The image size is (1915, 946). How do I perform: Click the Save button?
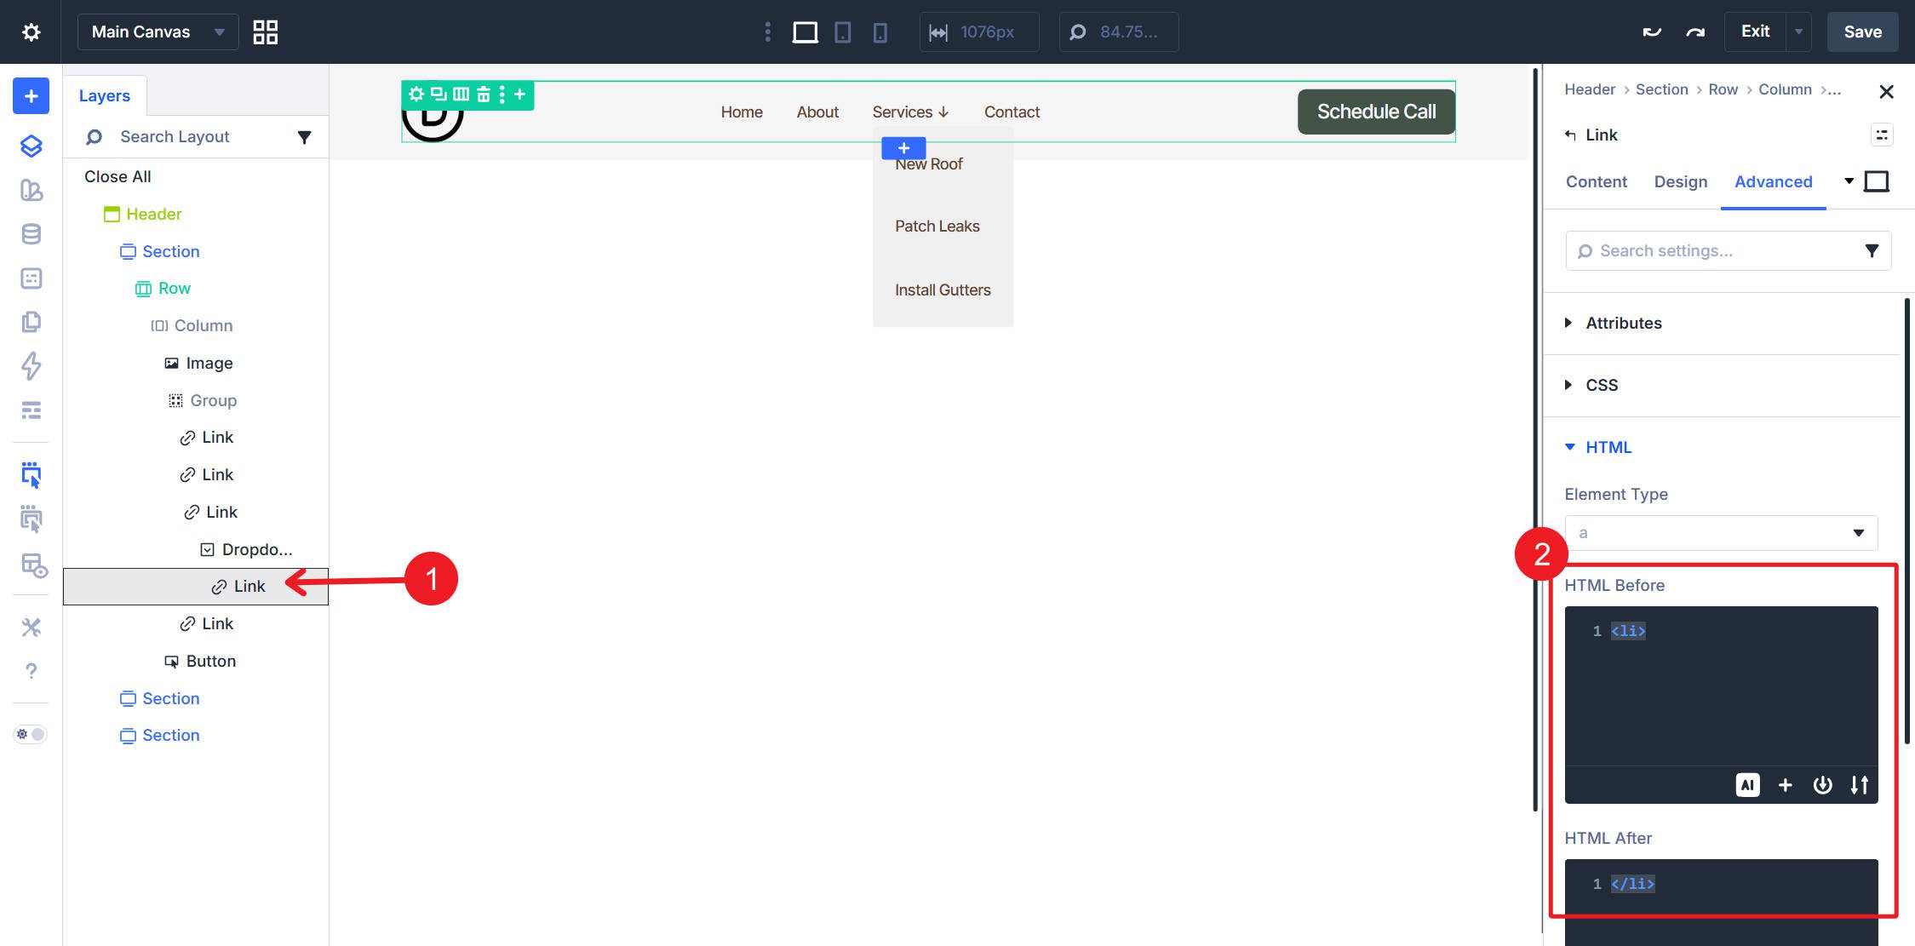pos(1862,32)
